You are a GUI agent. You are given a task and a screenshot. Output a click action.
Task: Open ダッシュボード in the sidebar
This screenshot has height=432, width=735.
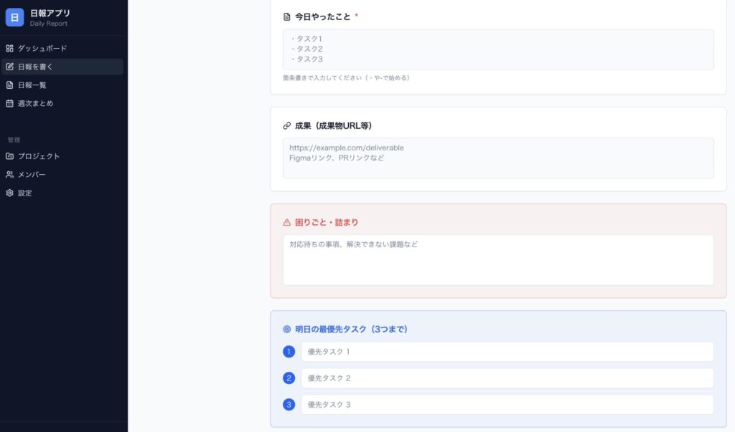click(x=42, y=49)
